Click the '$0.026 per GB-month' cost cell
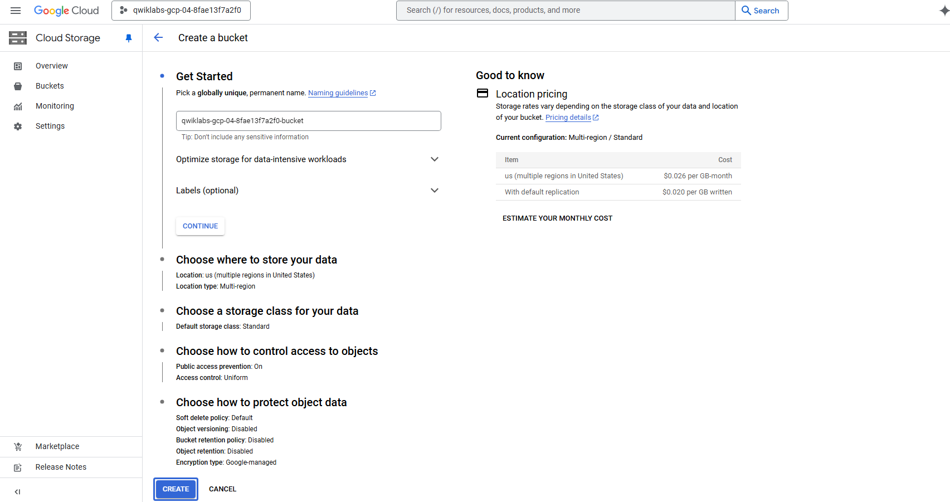Image resolution: width=950 pixels, height=502 pixels. (x=698, y=176)
